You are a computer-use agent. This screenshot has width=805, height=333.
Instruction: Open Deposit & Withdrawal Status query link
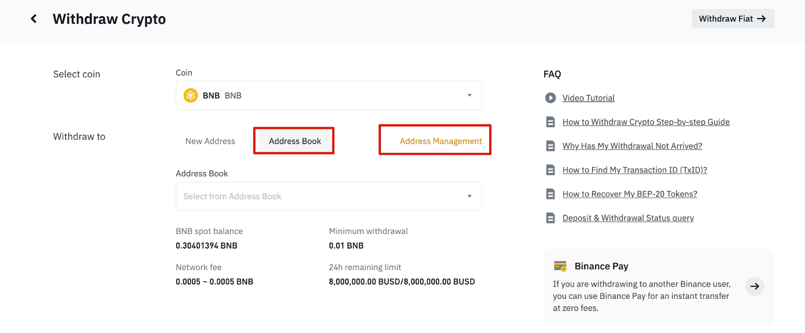tap(628, 218)
